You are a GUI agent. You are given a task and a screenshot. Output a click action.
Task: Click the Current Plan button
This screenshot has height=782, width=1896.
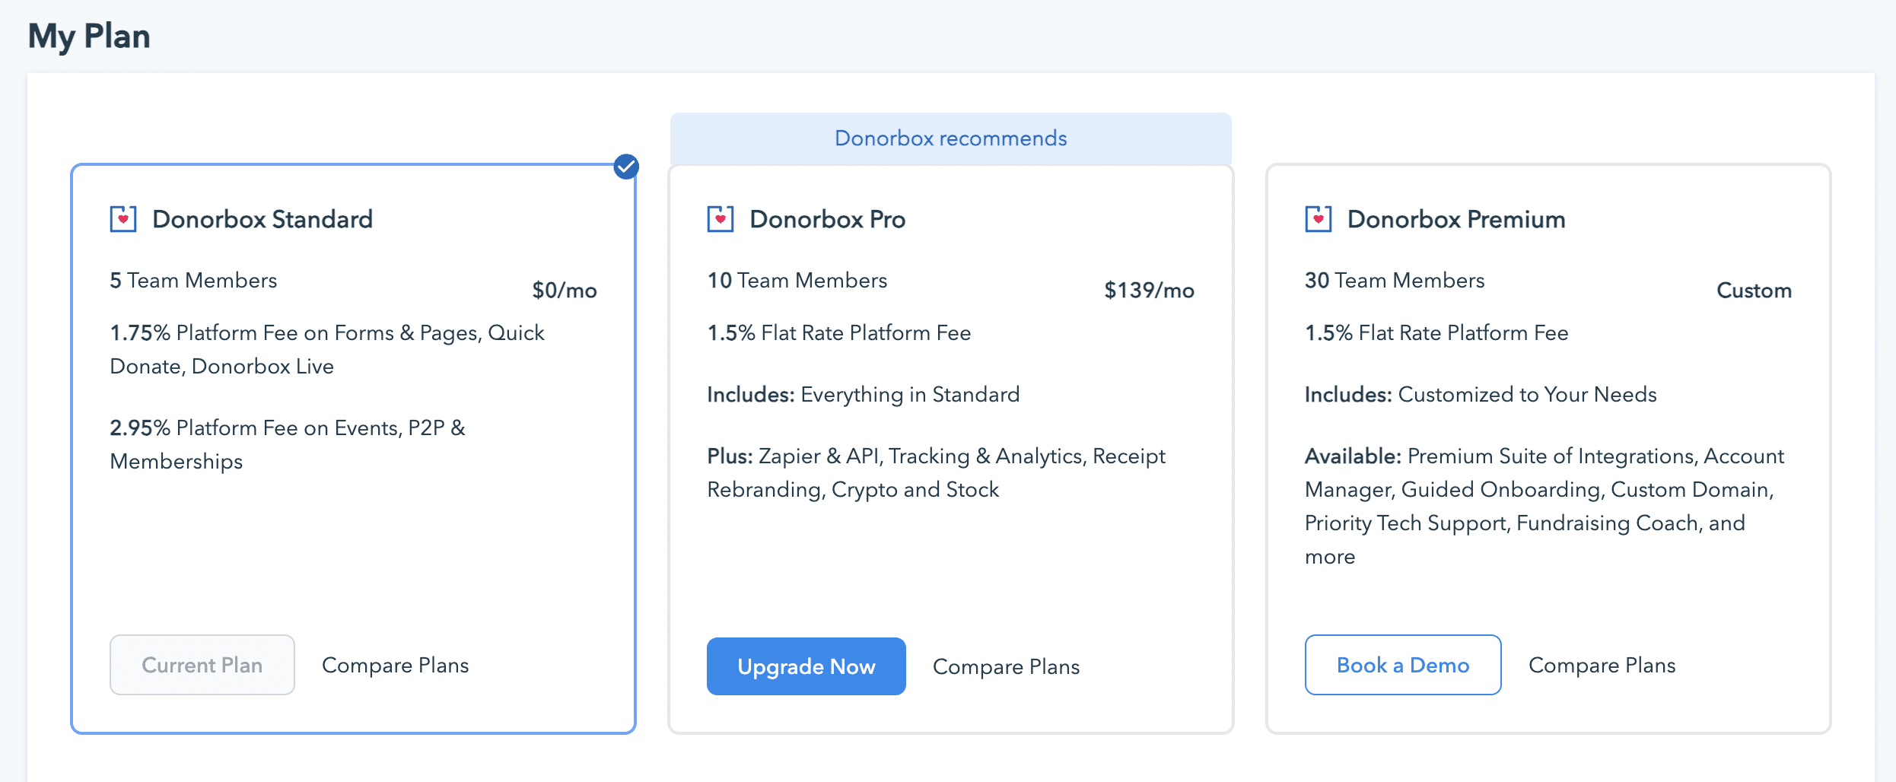pyautogui.click(x=202, y=665)
